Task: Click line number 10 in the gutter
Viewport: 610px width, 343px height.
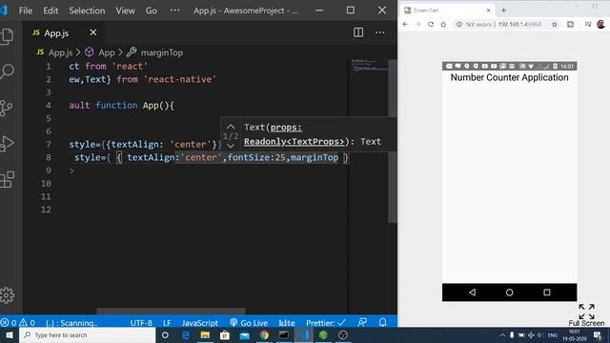Action: (46, 184)
